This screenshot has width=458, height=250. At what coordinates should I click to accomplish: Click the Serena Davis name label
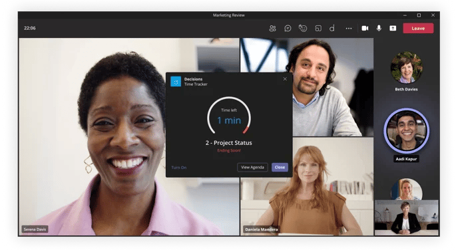point(35,229)
